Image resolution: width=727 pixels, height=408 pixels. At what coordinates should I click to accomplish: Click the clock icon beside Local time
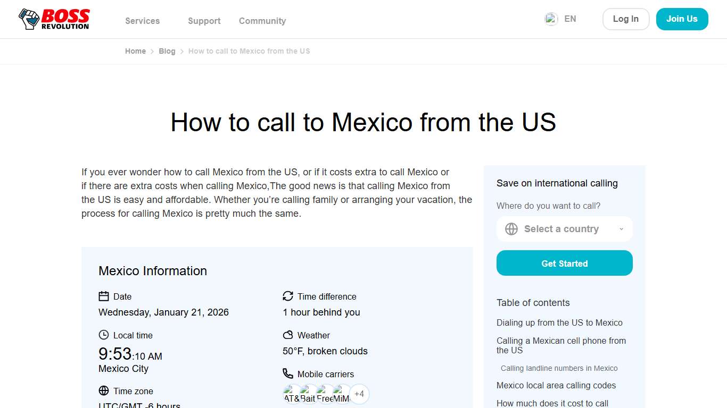(103, 335)
